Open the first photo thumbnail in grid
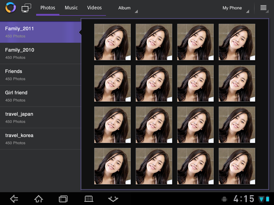Screen dimensions: 274x205 [x=112, y=42]
